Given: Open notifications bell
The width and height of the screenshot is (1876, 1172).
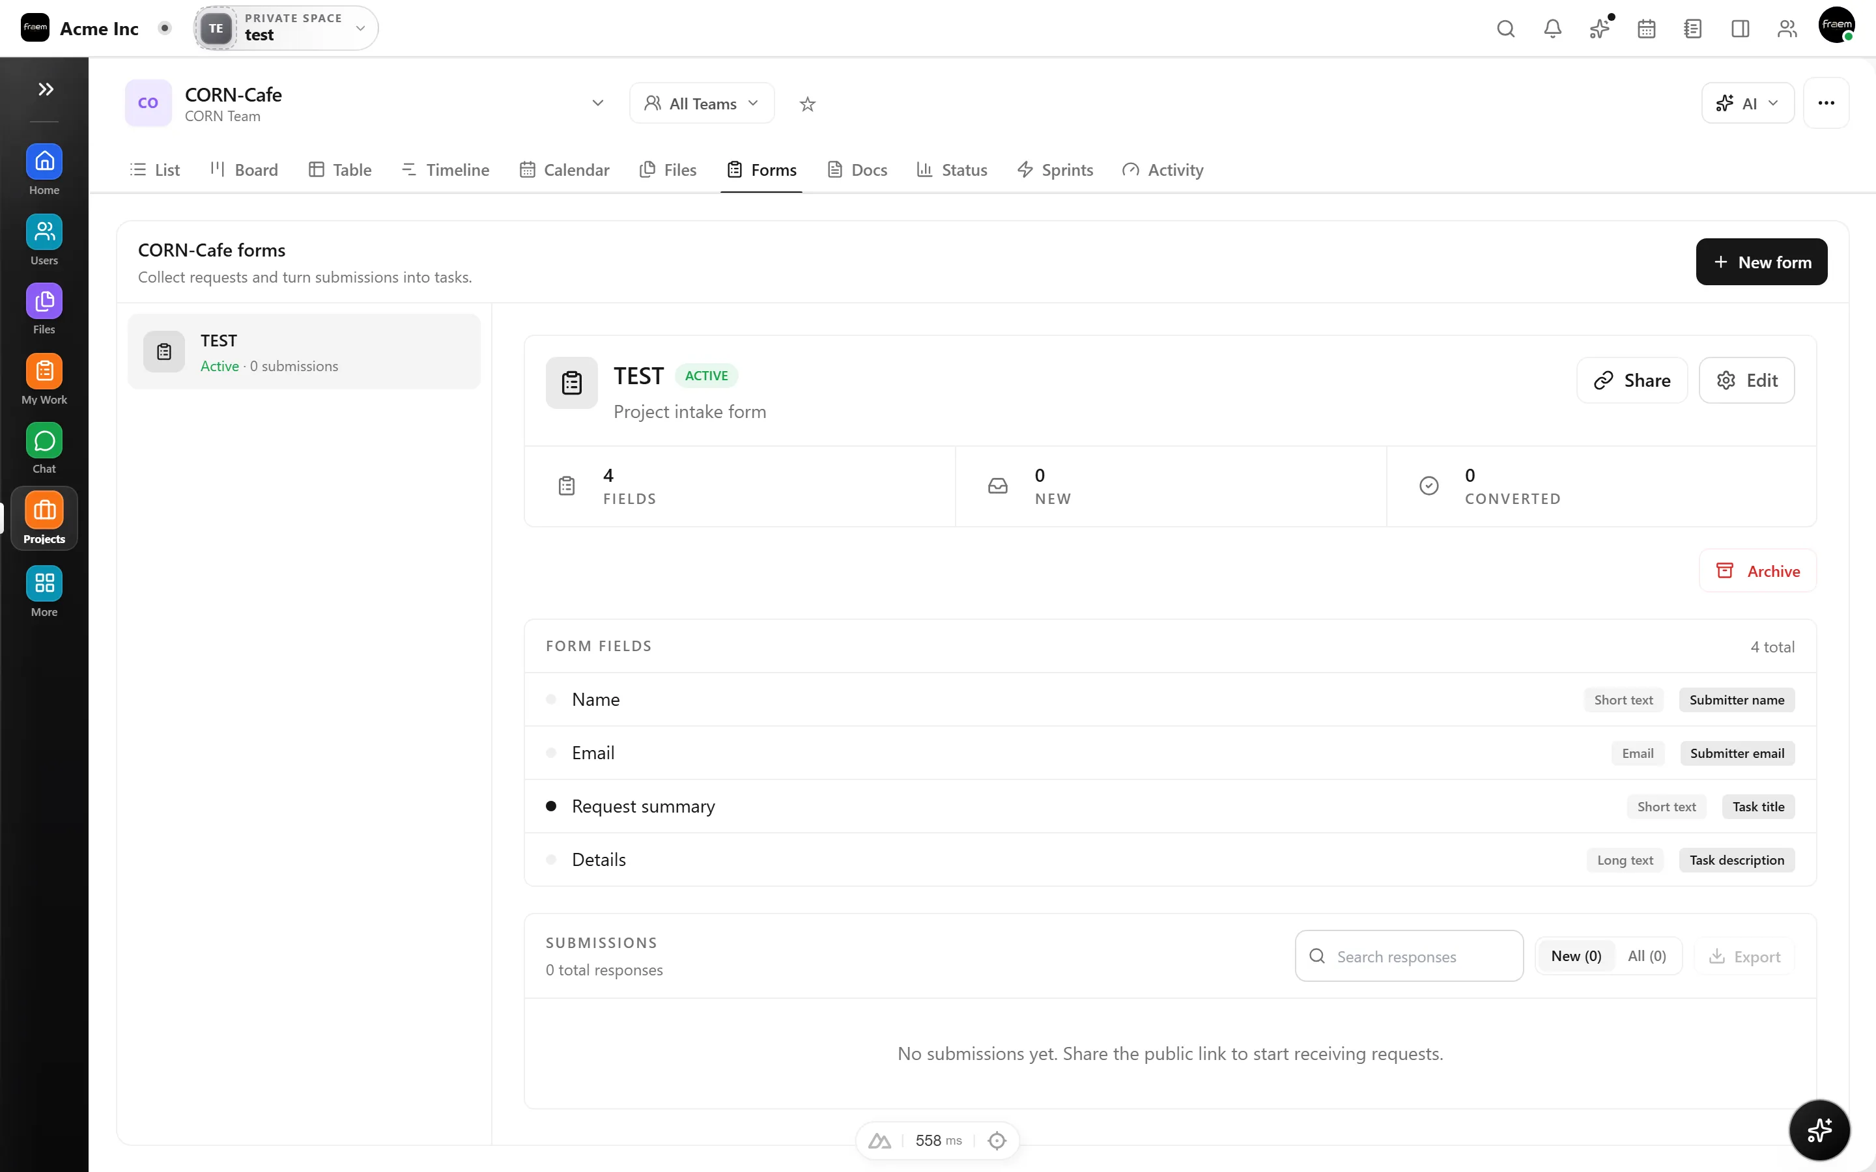Looking at the screenshot, I should (1553, 29).
